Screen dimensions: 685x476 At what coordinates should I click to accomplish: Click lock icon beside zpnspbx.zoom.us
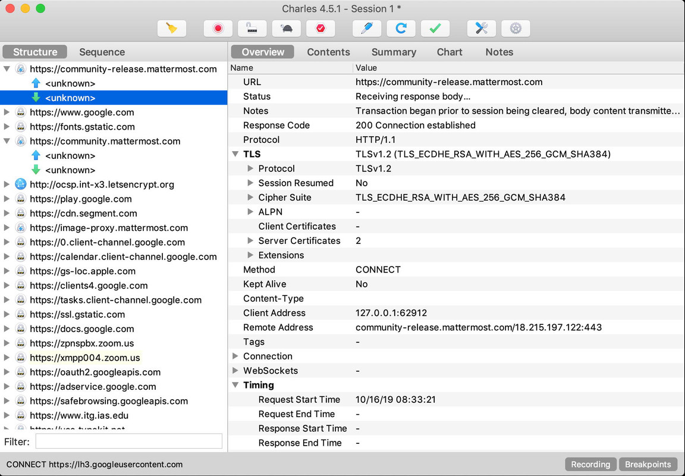21,343
